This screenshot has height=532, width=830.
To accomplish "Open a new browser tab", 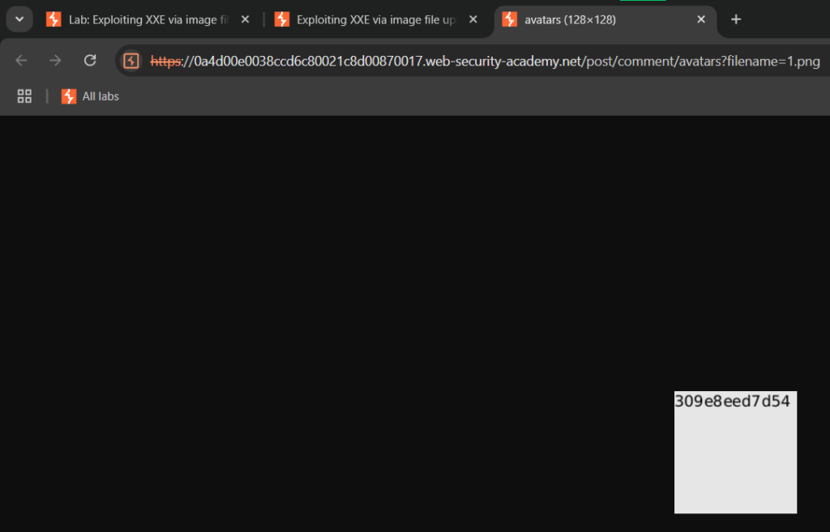I will [x=736, y=19].
